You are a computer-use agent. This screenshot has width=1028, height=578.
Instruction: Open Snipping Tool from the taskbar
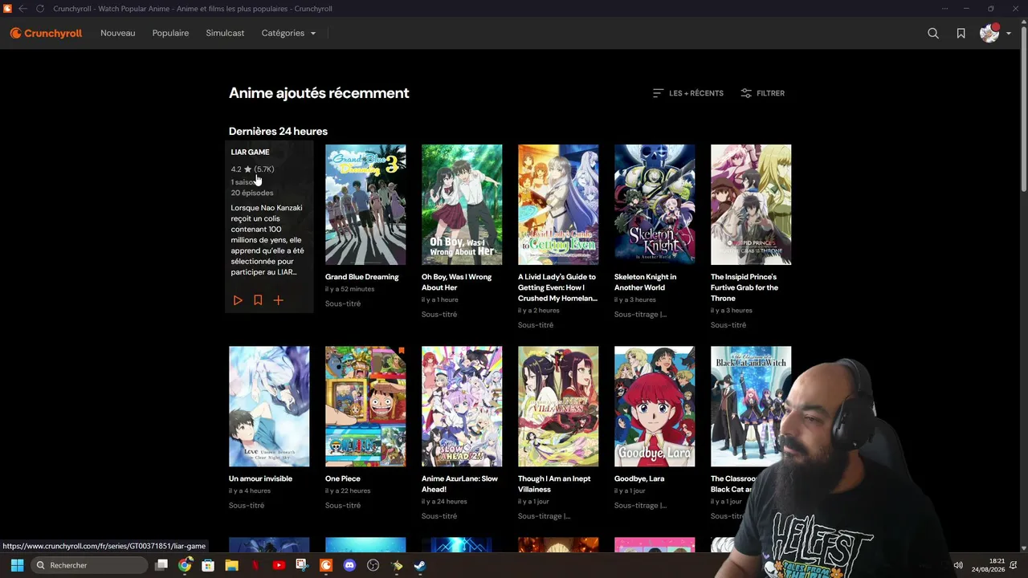pos(302,565)
